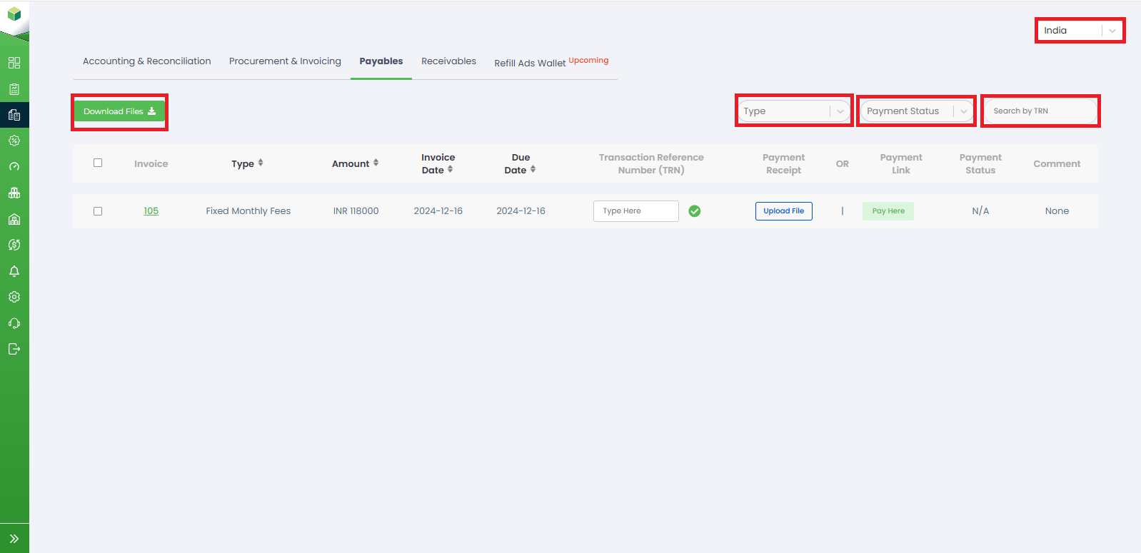Viewport: 1141px width, 553px height.
Task: Click the support headset icon
Action: 14,323
